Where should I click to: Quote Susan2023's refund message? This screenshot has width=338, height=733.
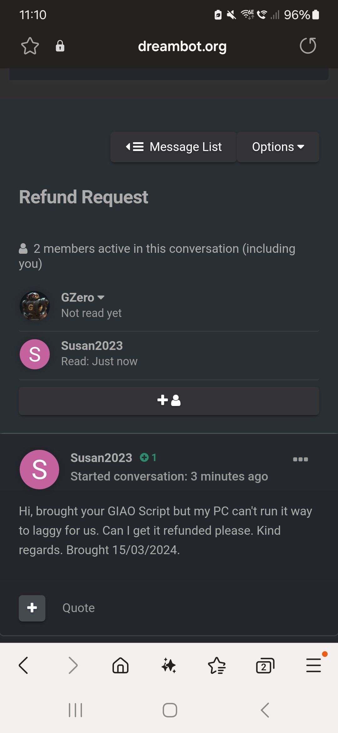79,608
